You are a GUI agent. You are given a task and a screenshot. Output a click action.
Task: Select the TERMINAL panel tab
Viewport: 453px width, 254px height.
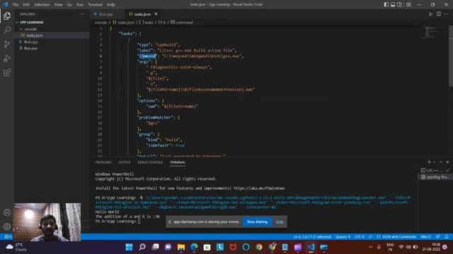178,162
